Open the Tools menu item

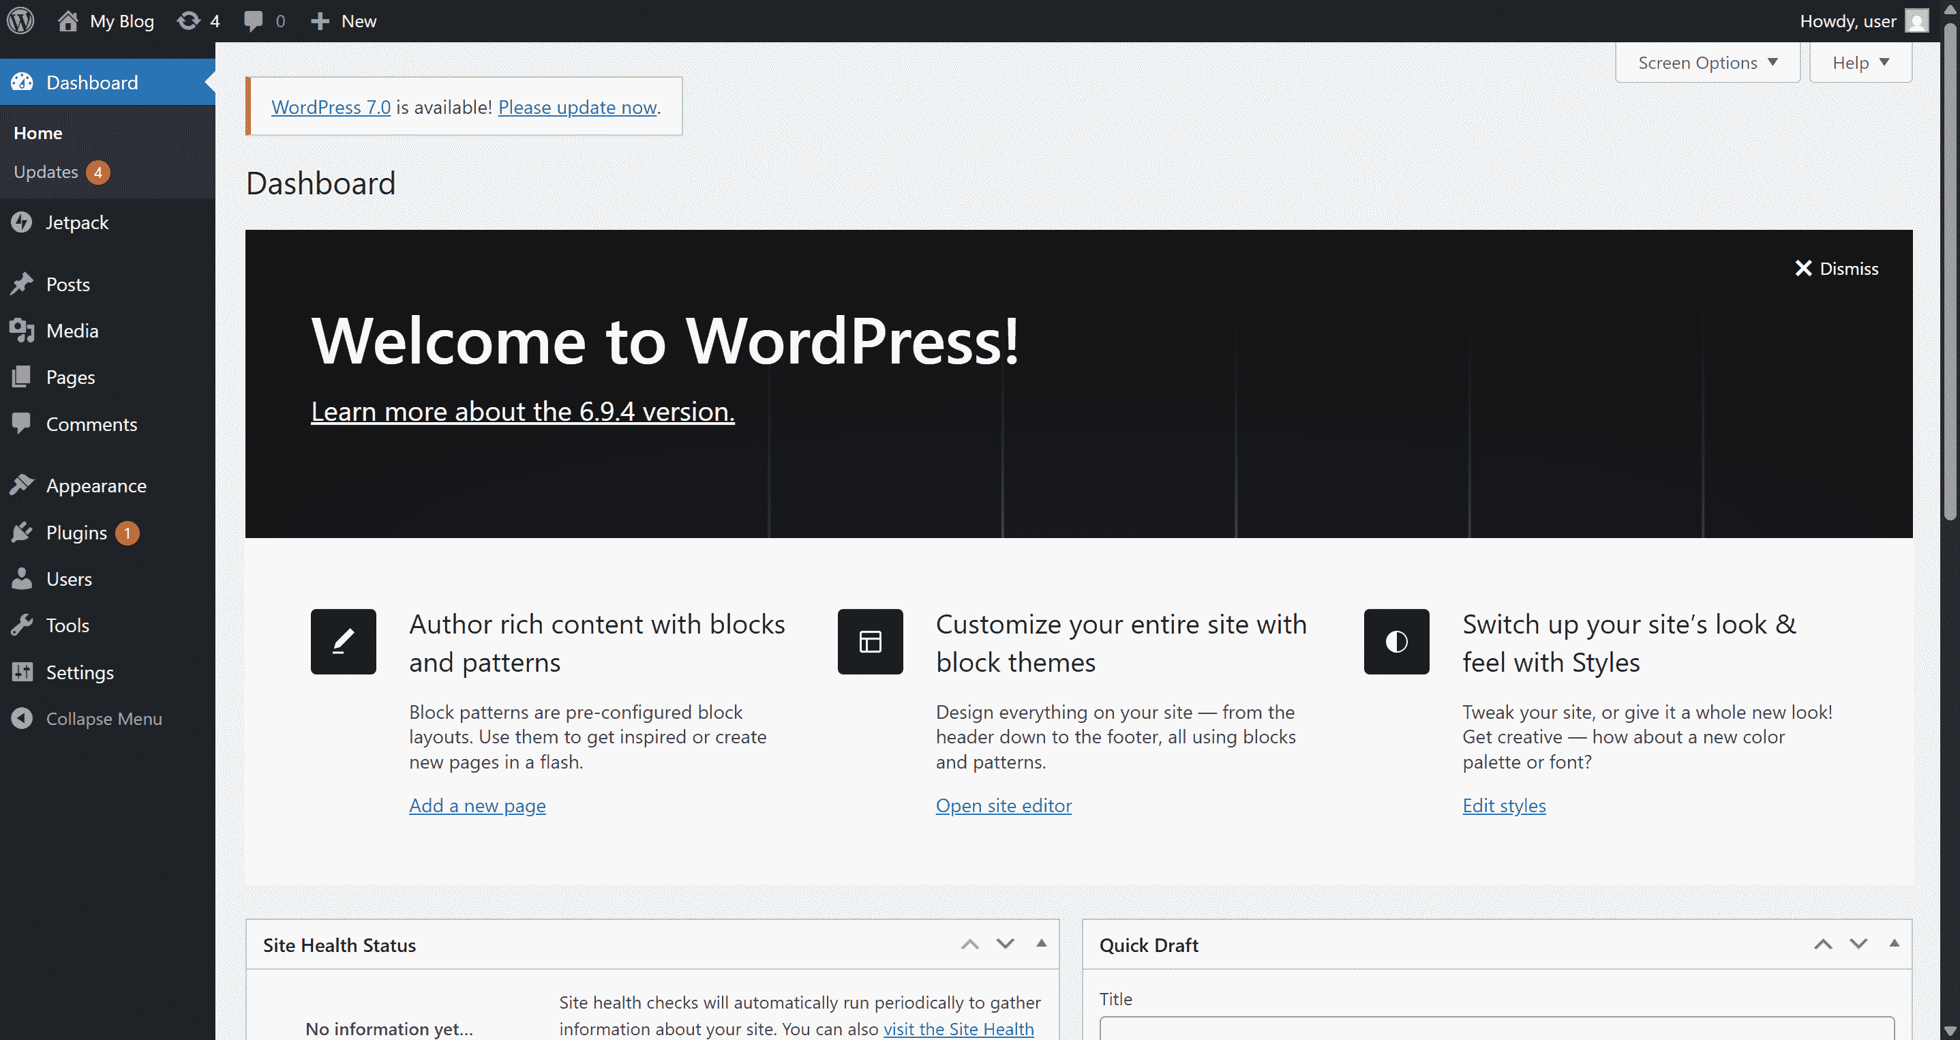(107, 625)
